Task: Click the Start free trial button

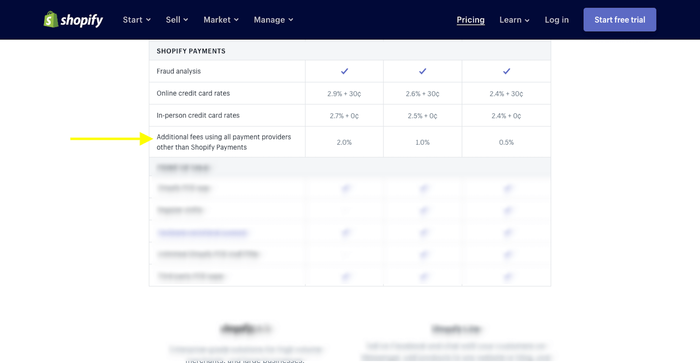Action: (x=620, y=20)
